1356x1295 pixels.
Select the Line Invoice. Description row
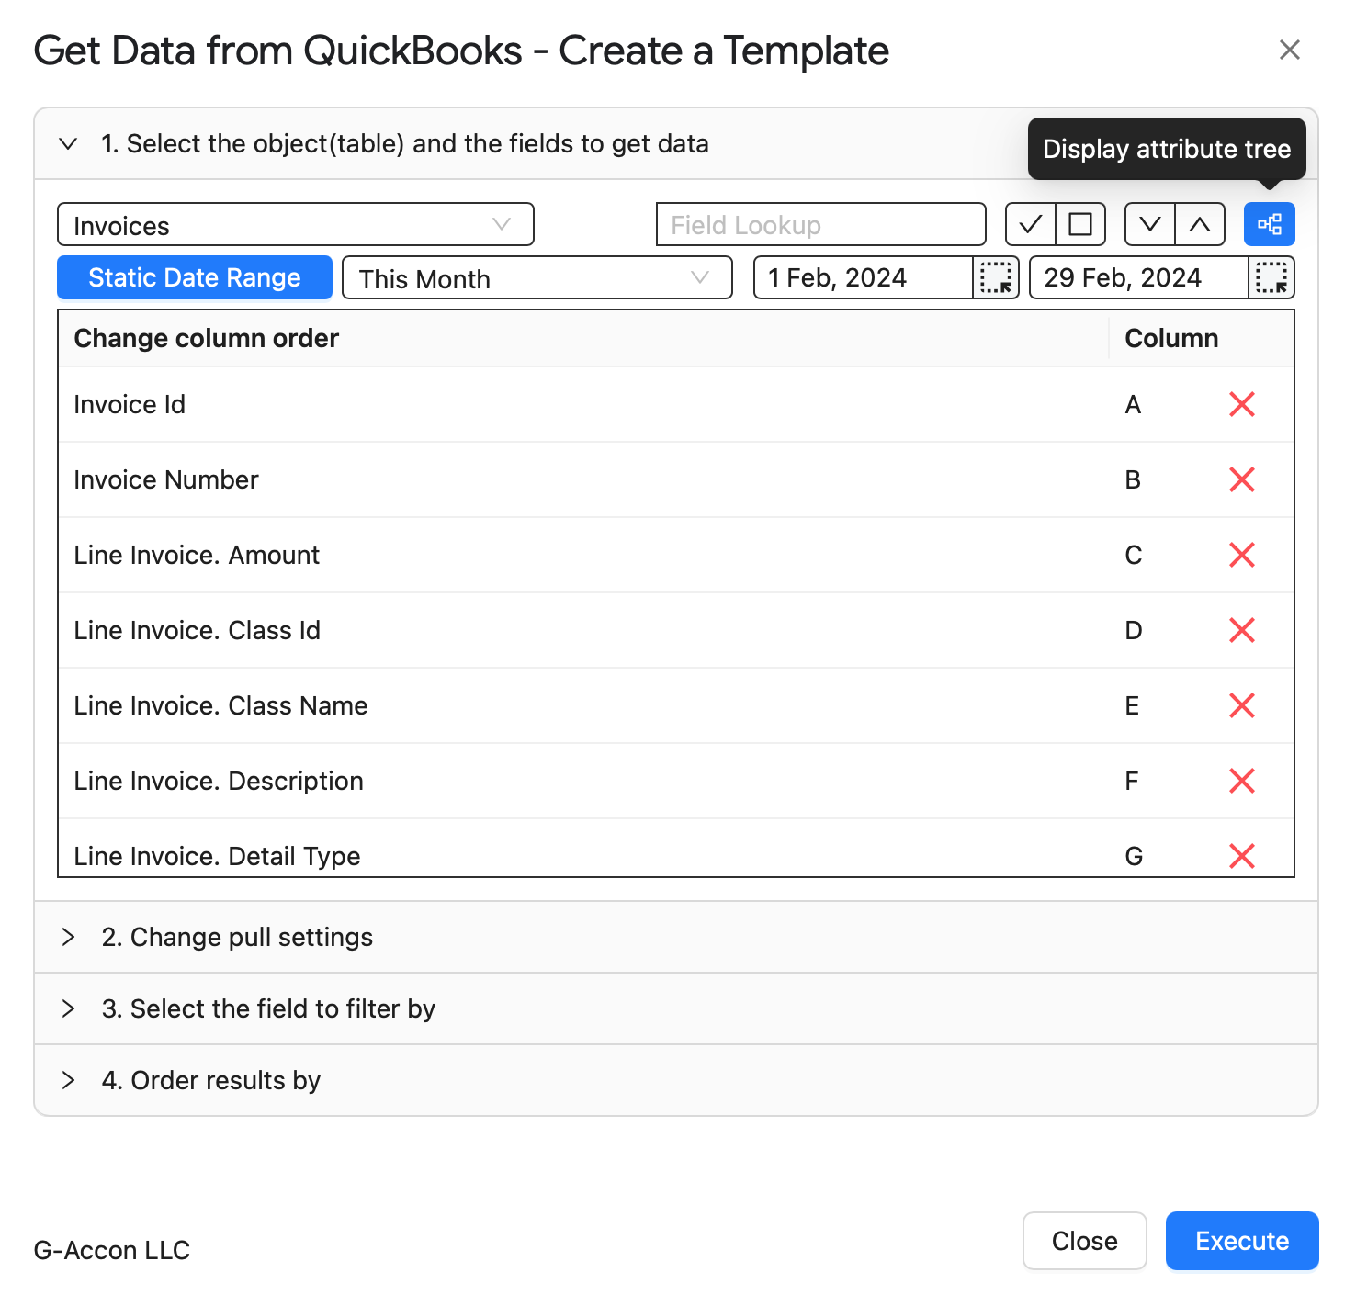[x=676, y=781]
